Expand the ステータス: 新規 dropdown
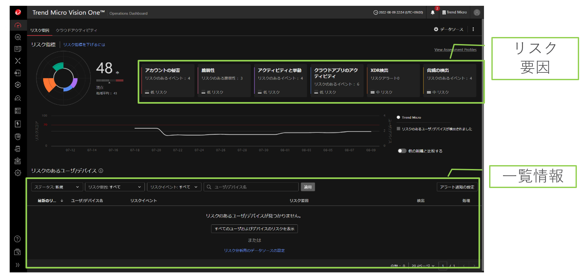 coord(57,187)
